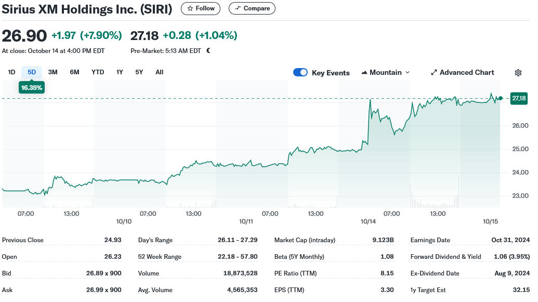Click the 27.18 current price marker on chart

519,98
